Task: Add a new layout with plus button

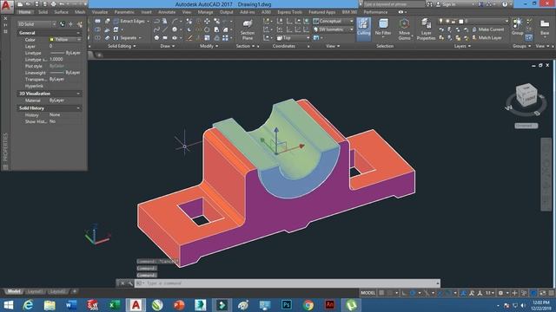Action: pyautogui.click(x=75, y=291)
